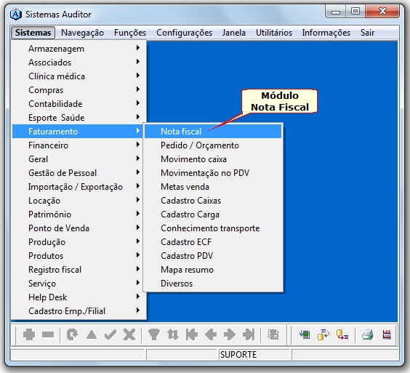Click the up triangle toolbar icon

click(x=92, y=334)
